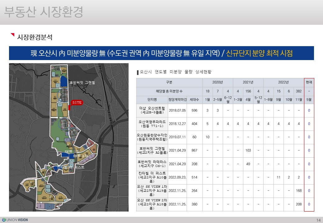
Task: Click the value 103 in 호반써밋 그랜빌 row
Action: (248, 151)
